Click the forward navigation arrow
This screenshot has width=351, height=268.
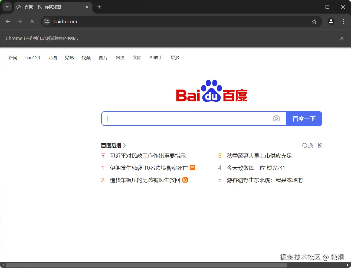20,21
